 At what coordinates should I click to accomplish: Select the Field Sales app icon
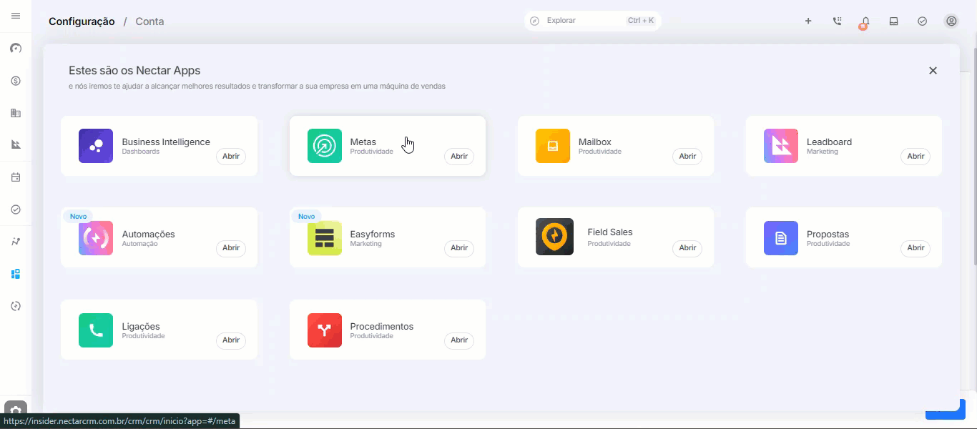(x=554, y=237)
